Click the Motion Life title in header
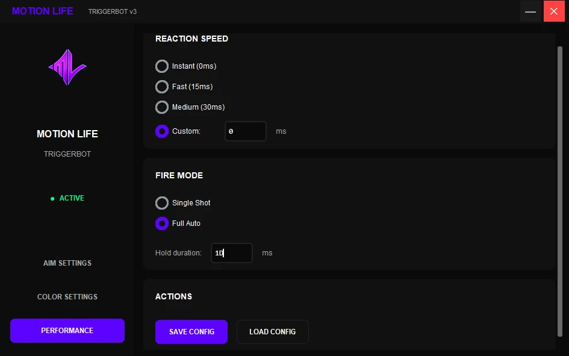This screenshot has width=569, height=356. pos(43,11)
